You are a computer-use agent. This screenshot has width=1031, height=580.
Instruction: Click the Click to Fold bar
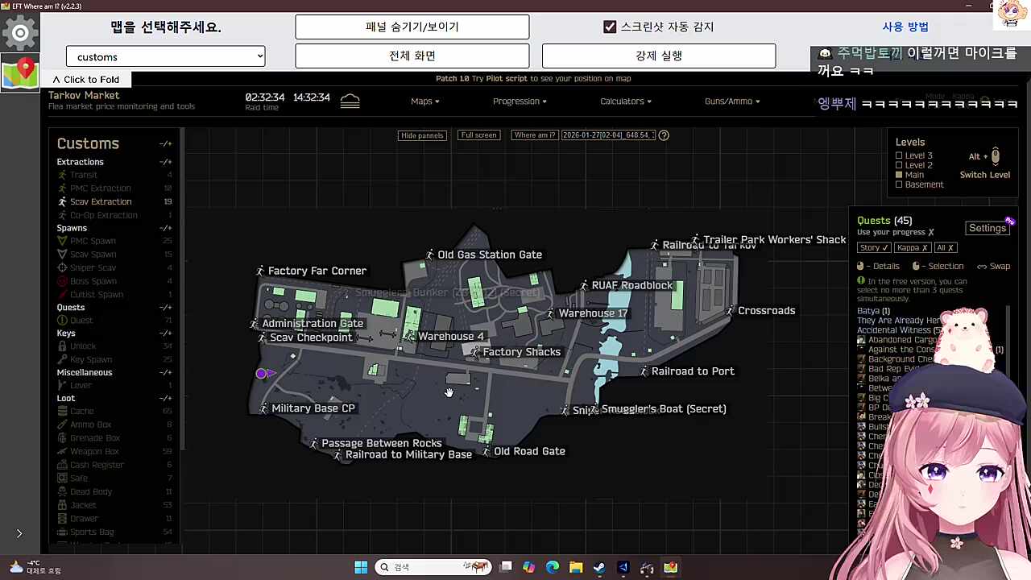[85, 80]
